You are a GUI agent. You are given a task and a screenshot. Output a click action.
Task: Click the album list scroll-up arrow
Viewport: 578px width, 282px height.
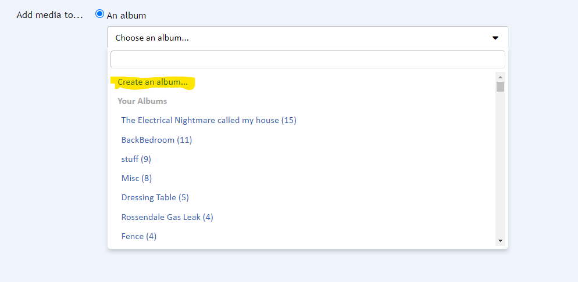pyautogui.click(x=500, y=77)
